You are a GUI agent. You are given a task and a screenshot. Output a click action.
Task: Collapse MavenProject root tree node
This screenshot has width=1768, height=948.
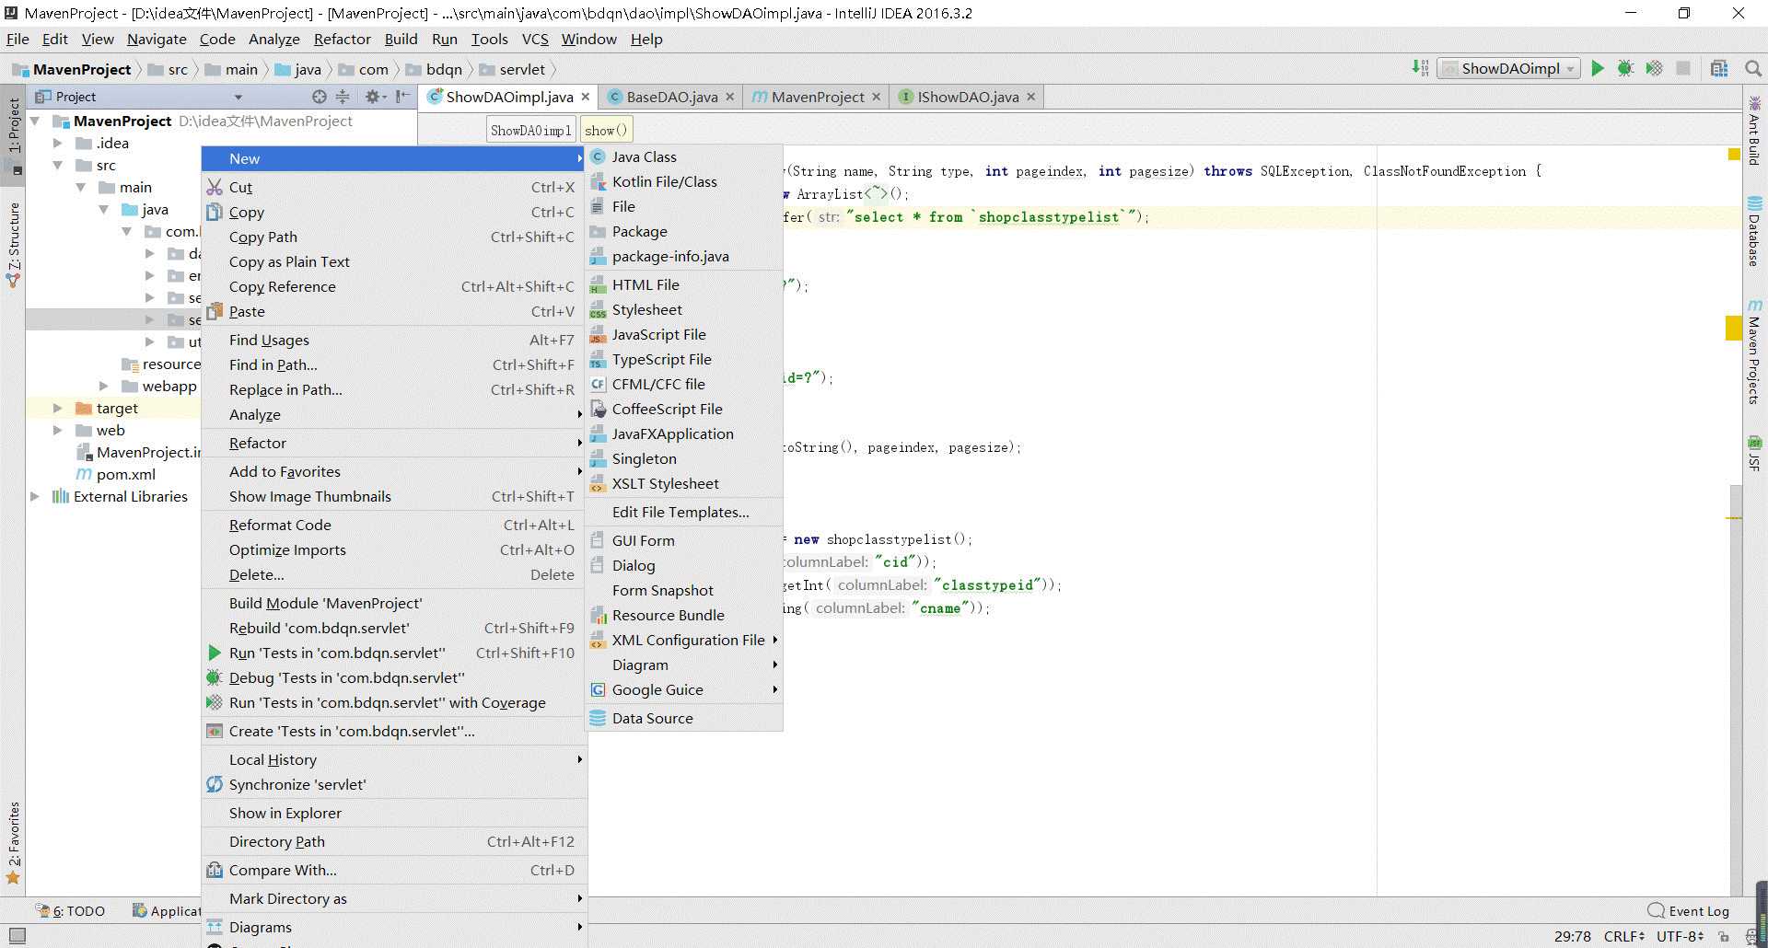(x=35, y=121)
